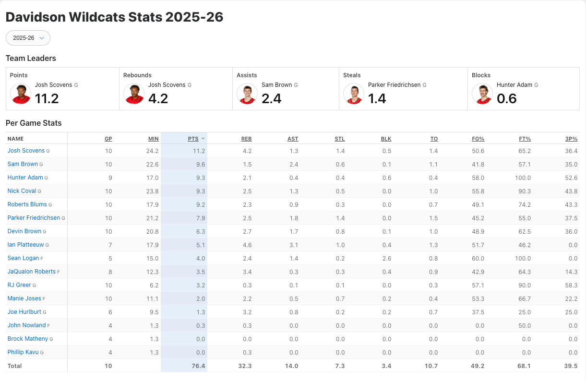Image resolution: width=586 pixels, height=381 pixels.
Task: Click Josh Scovens' photo in Points leader
Action: pyautogui.click(x=21, y=94)
